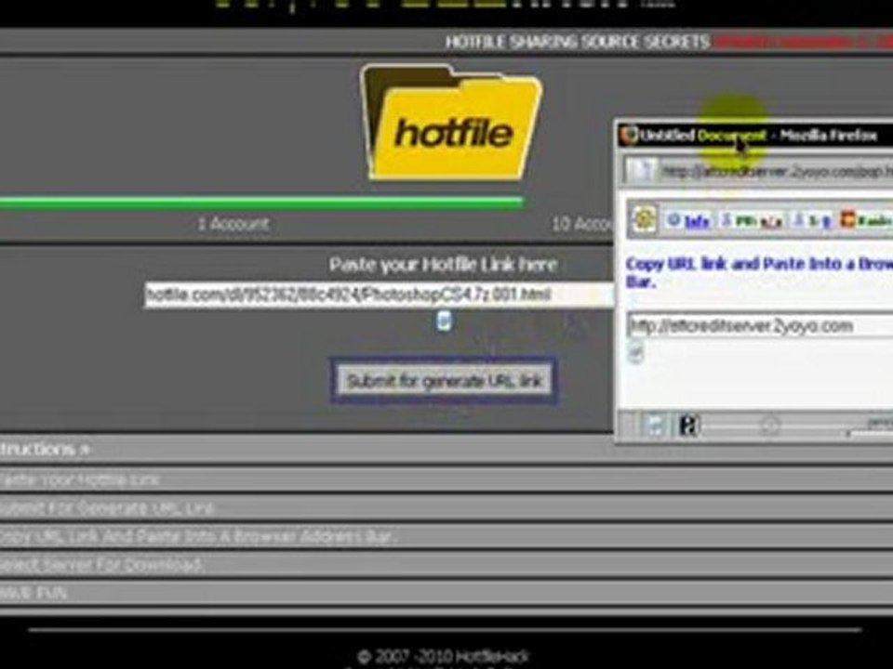This screenshot has height=669, width=893.
Task: Click the blue icon left of 'a' in status bar
Action: click(656, 426)
